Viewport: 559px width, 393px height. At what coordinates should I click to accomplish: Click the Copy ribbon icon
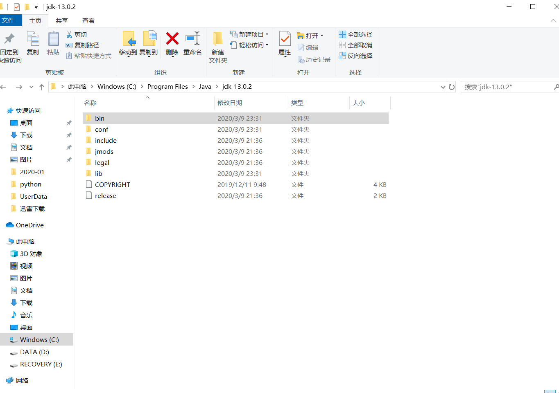click(33, 39)
